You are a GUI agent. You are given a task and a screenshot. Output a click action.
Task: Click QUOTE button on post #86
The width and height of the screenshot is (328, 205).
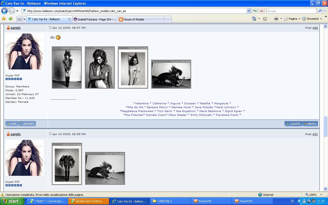coord(293,124)
